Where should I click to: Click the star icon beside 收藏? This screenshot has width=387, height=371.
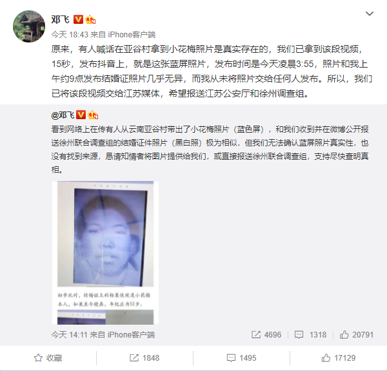tap(38, 358)
